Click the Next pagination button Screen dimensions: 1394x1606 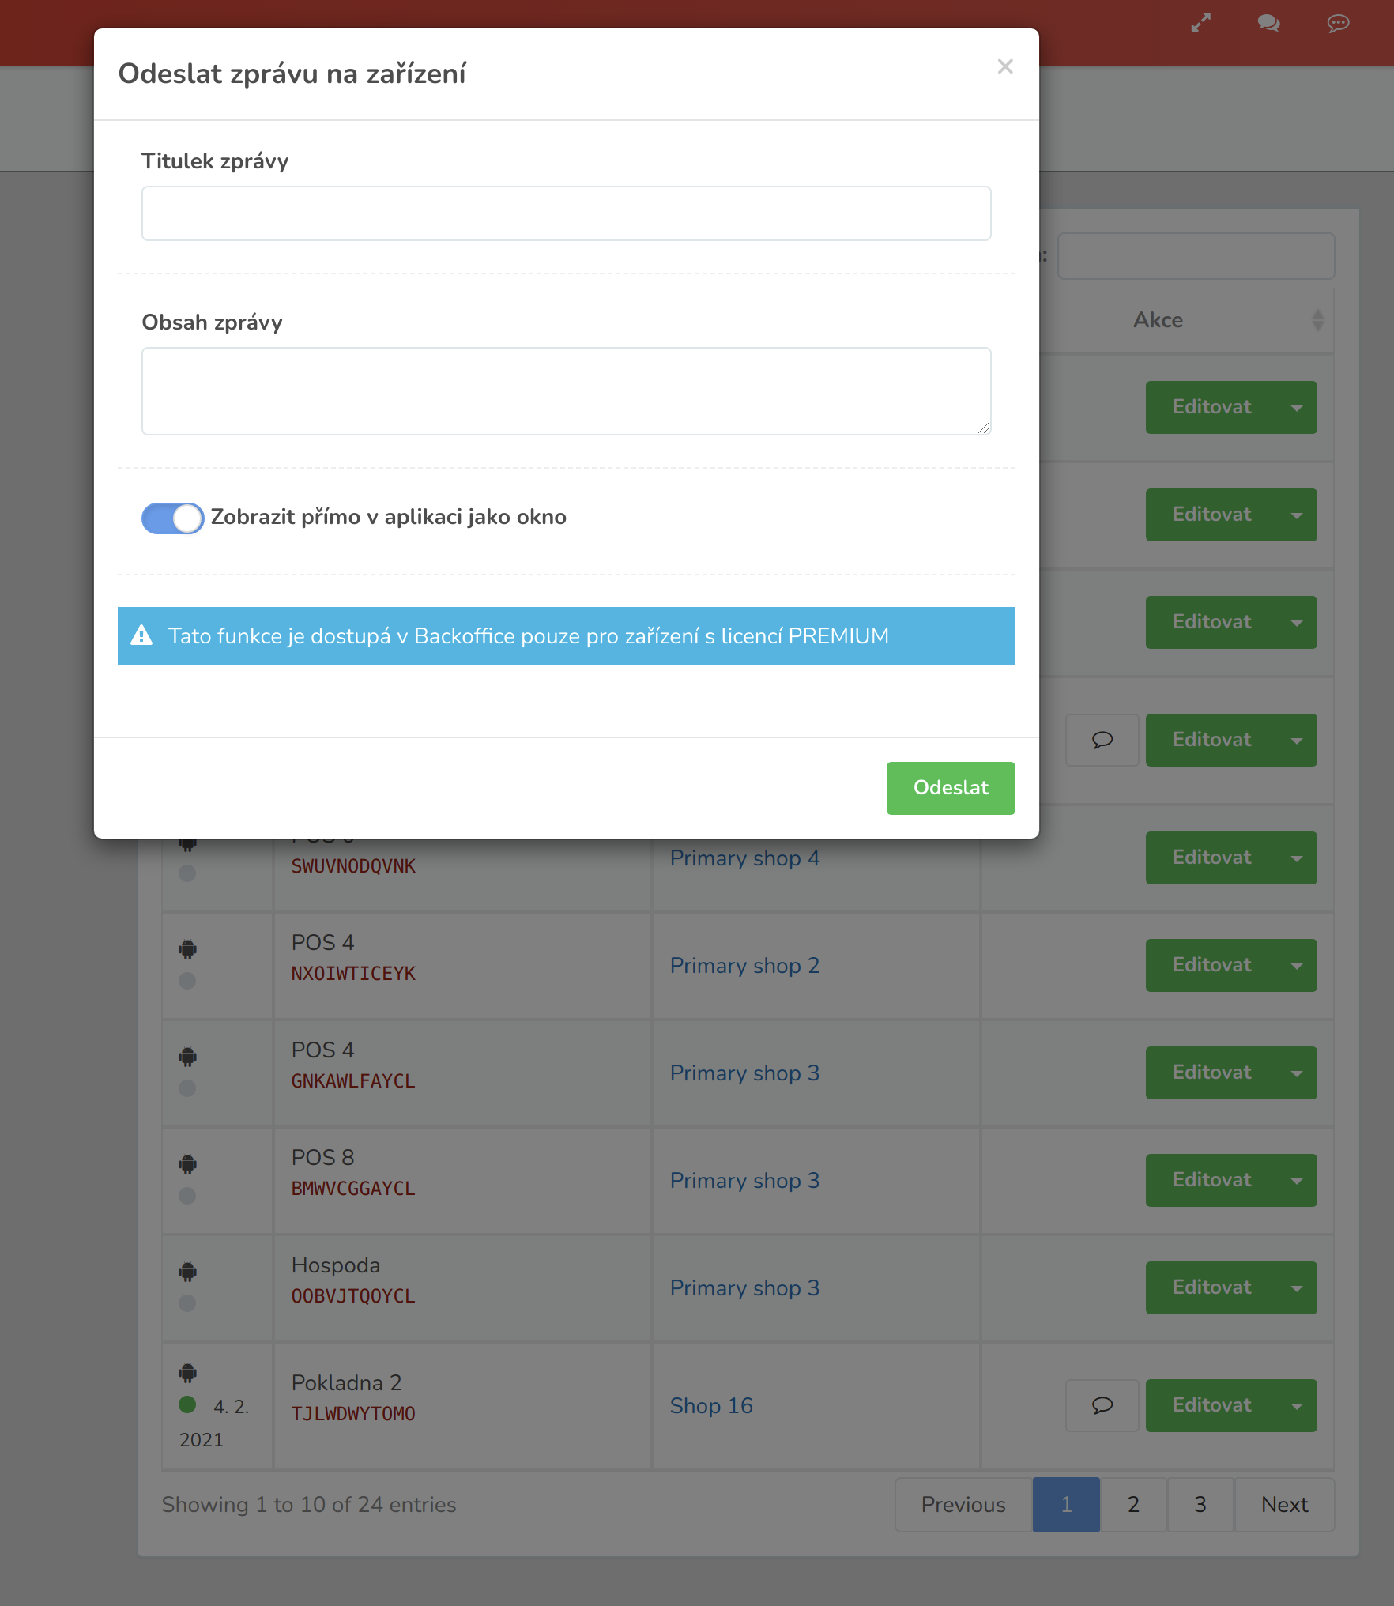[1285, 1505]
